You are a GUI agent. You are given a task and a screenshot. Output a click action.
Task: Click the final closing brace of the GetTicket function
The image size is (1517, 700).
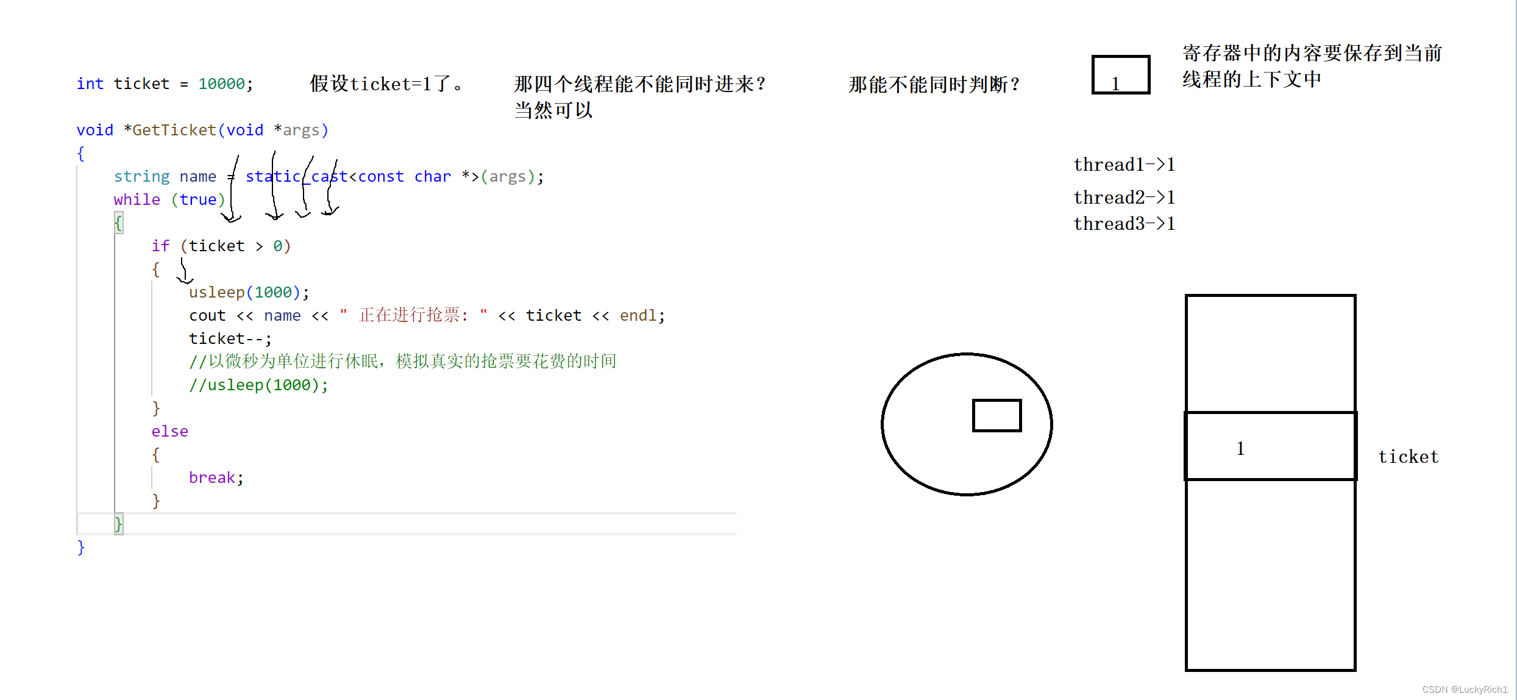(x=80, y=547)
